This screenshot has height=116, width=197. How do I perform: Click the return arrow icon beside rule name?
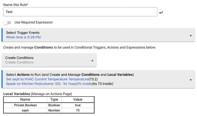click(x=161, y=13)
